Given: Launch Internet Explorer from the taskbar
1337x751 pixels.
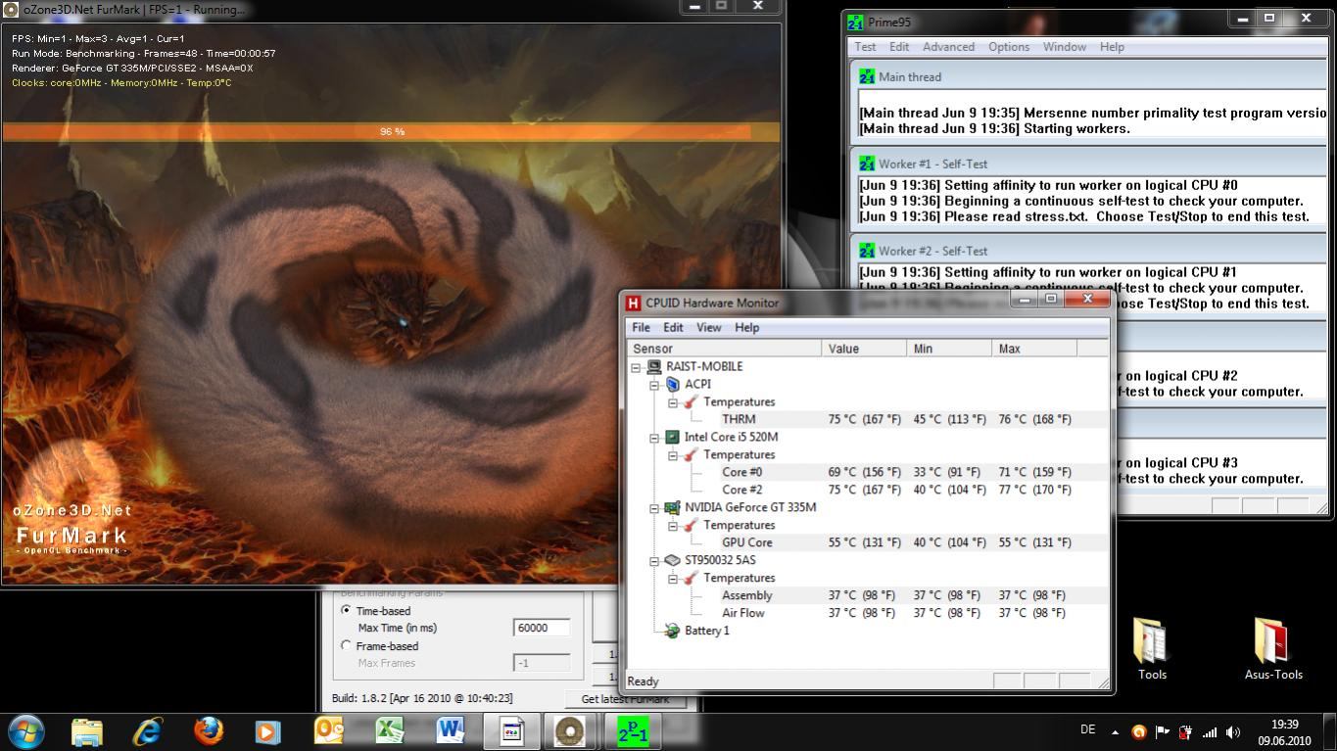Looking at the screenshot, I should click(x=148, y=731).
